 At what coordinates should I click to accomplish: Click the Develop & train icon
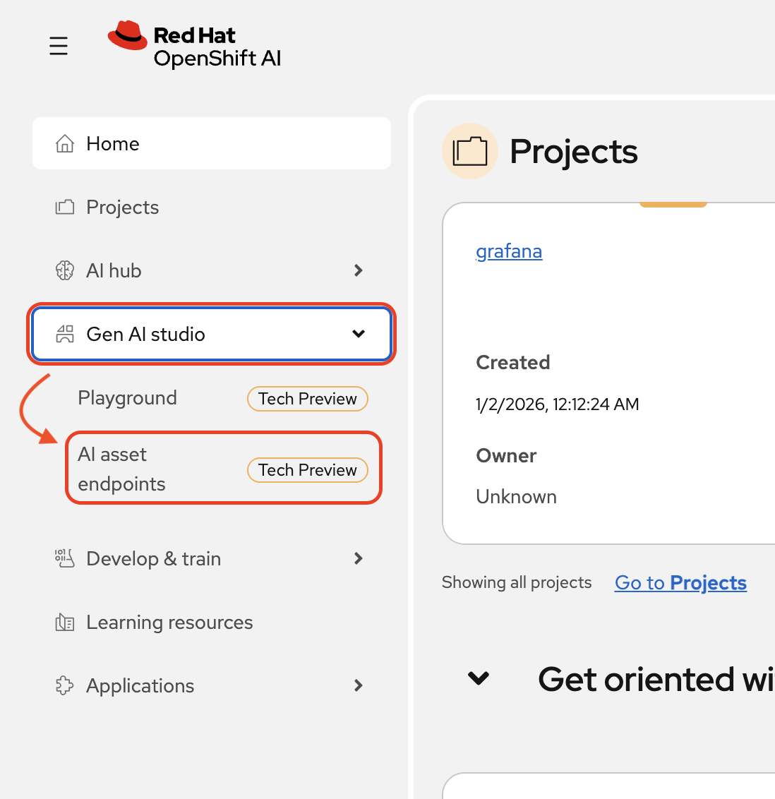(65, 558)
